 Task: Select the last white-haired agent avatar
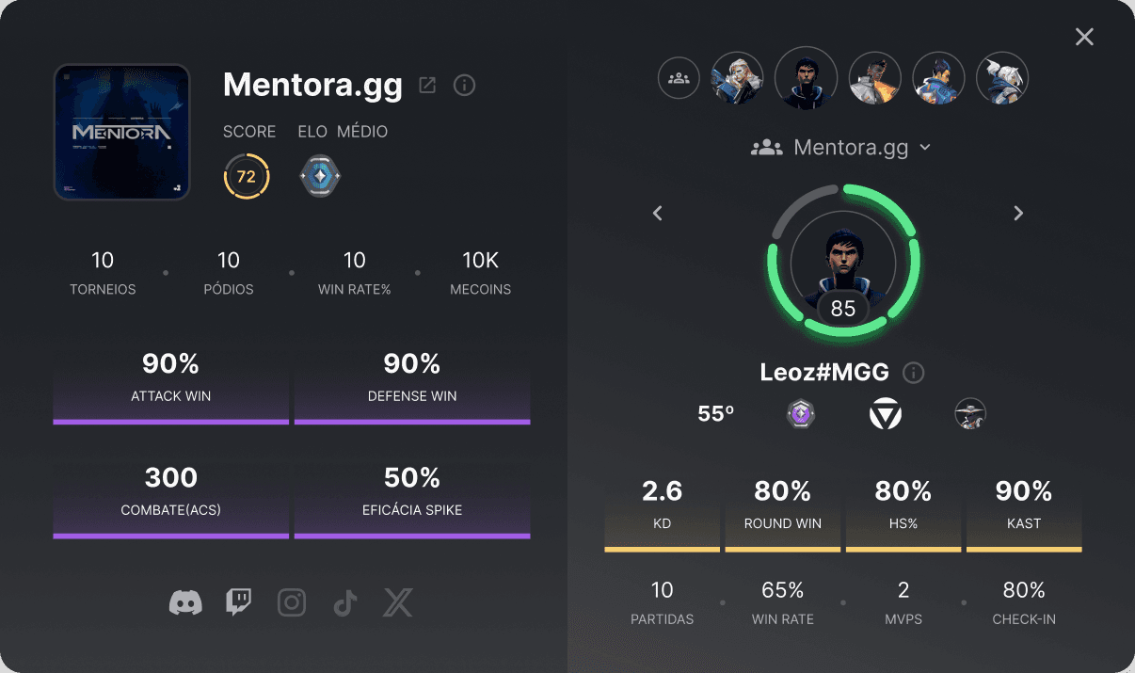click(1002, 77)
